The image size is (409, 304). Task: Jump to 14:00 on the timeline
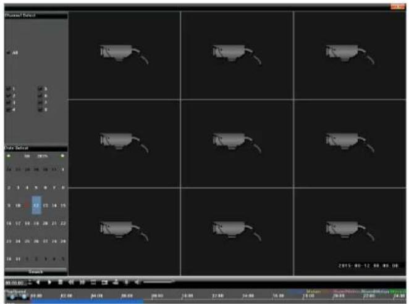(248, 296)
